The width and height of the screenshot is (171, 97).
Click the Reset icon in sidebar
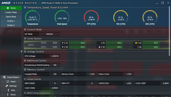8,82
